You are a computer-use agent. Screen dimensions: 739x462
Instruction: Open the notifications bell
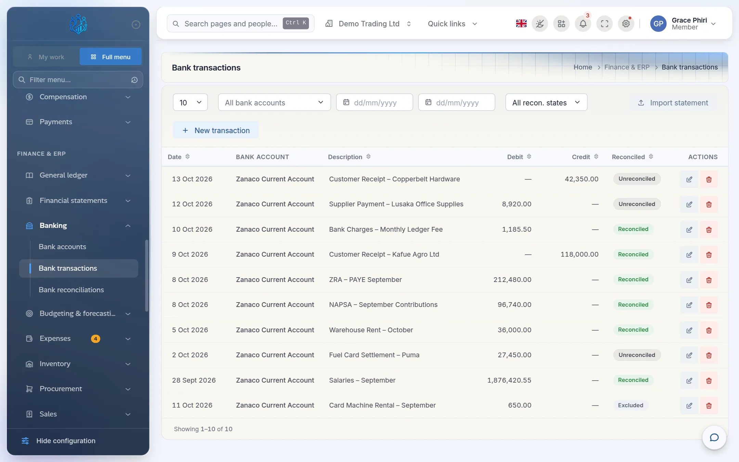tap(583, 24)
